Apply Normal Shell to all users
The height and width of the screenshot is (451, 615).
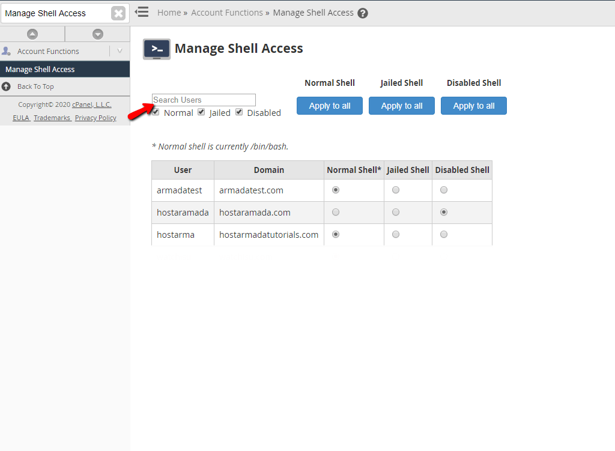click(x=330, y=106)
